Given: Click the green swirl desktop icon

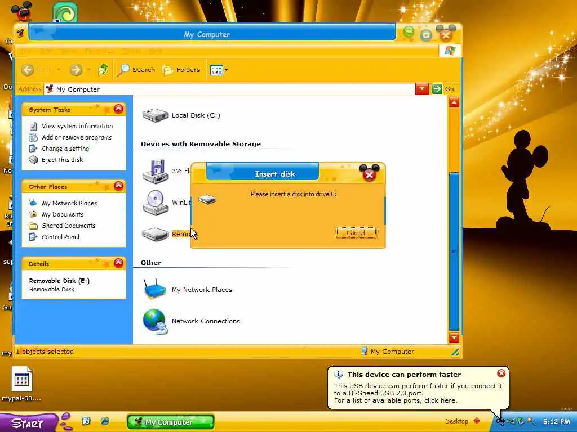Looking at the screenshot, I should click(x=65, y=12).
